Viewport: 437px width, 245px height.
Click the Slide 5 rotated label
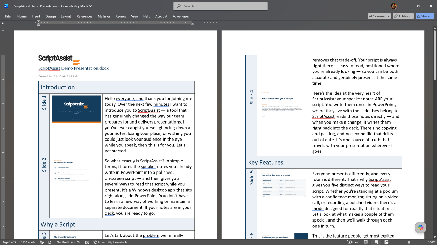tap(252, 178)
